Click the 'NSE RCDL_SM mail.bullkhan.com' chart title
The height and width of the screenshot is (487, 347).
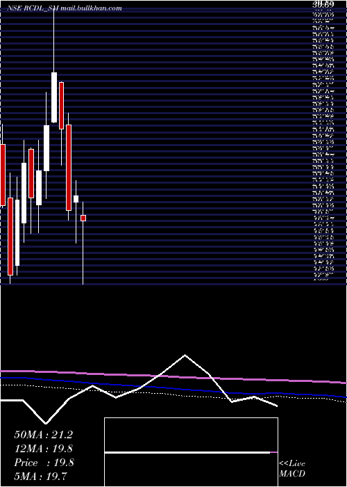[65, 8]
